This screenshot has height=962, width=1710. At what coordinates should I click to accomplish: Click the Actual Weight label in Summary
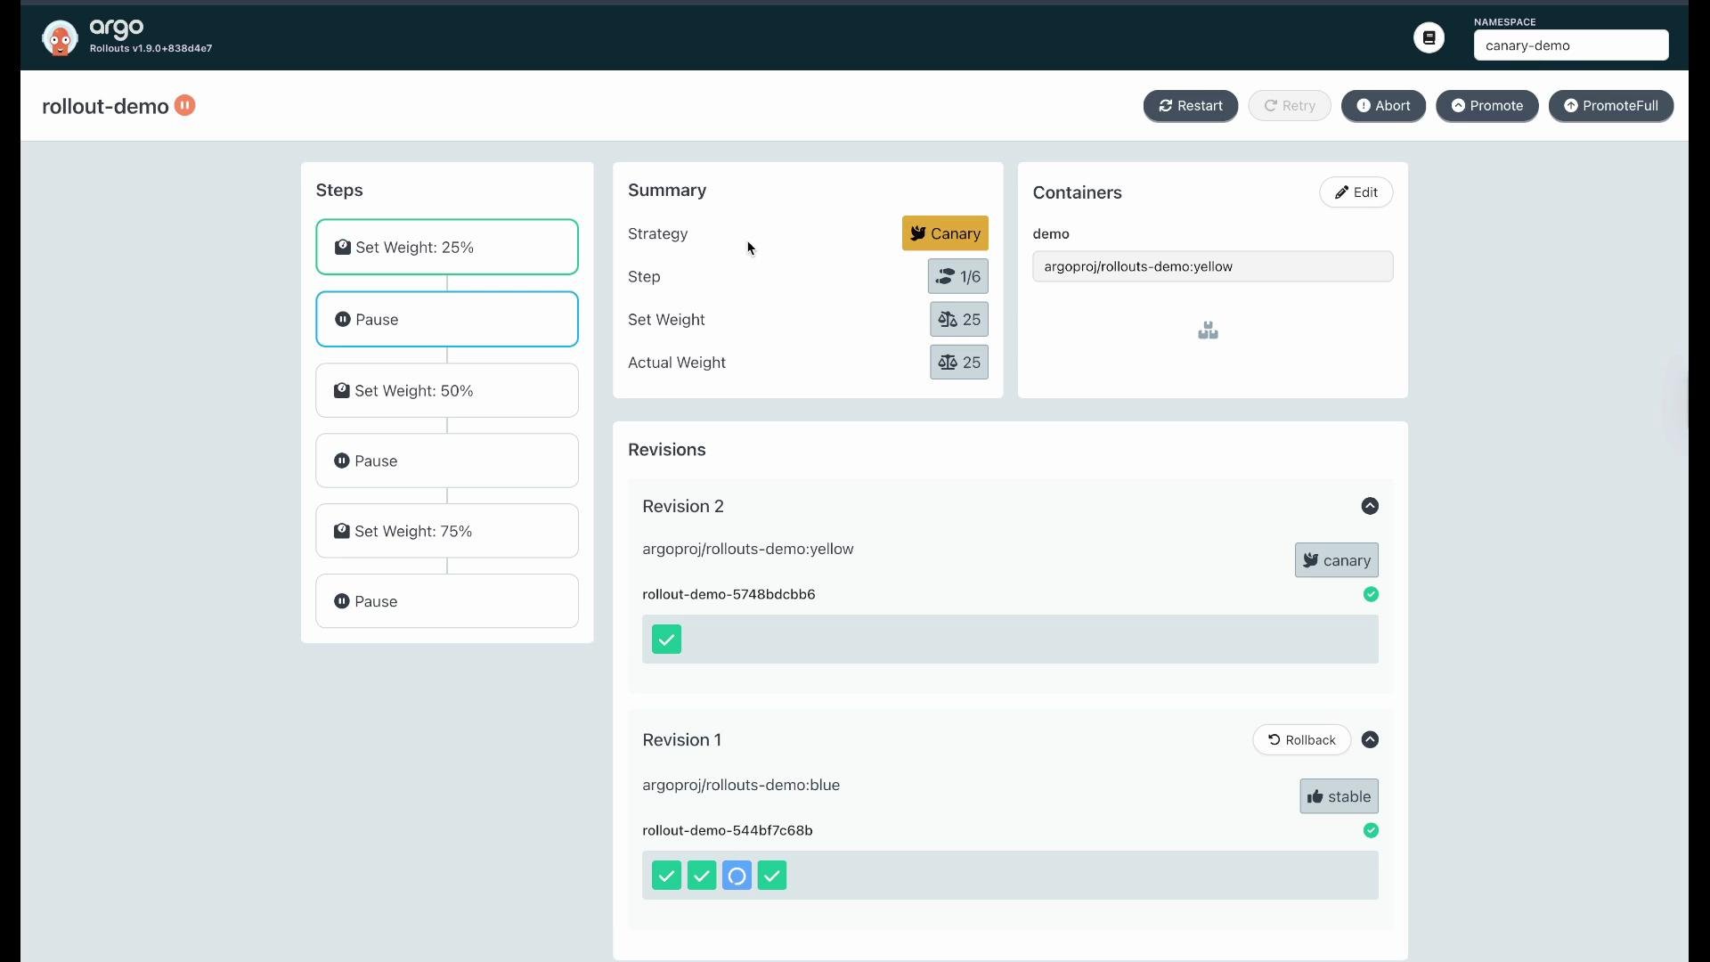pyautogui.click(x=677, y=363)
